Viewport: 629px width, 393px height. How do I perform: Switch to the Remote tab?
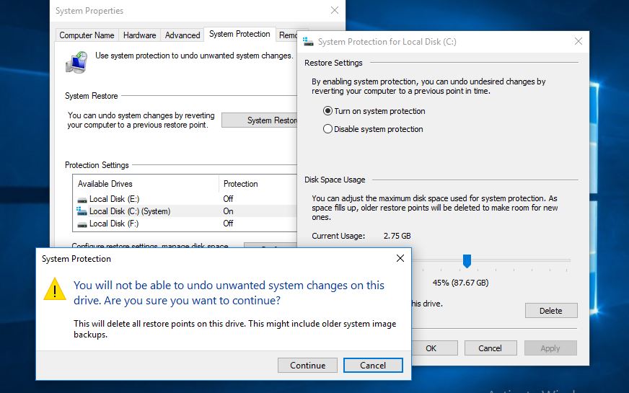pyautogui.click(x=287, y=35)
